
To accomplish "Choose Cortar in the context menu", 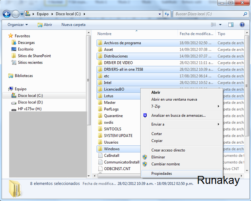I will click(181, 134).
